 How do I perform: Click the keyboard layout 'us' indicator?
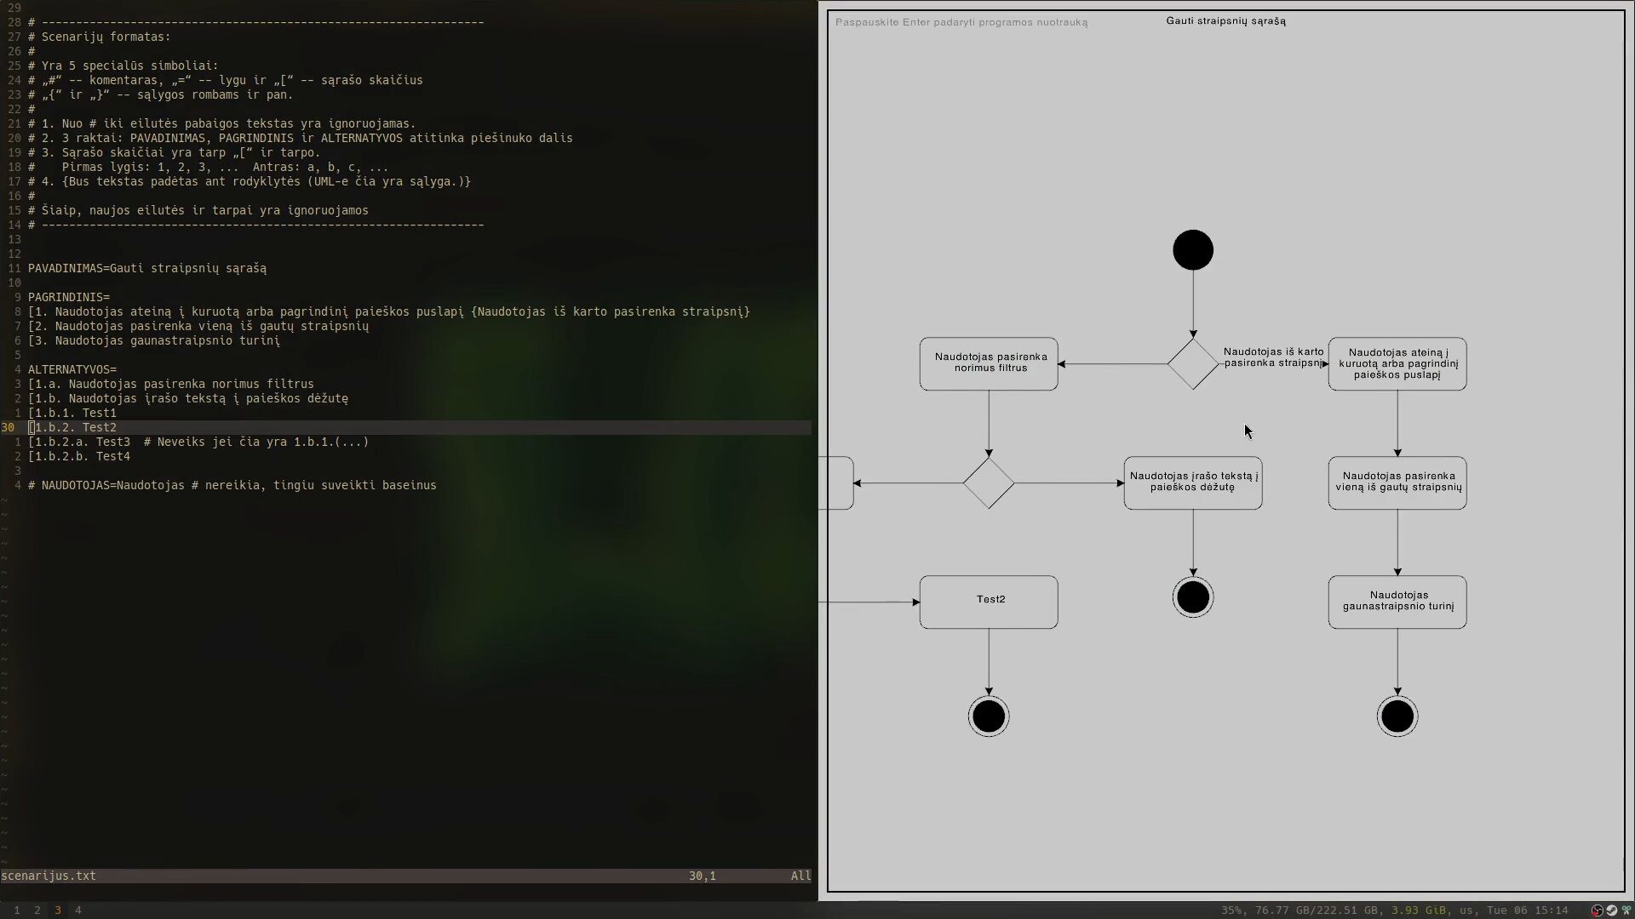[x=1466, y=910]
